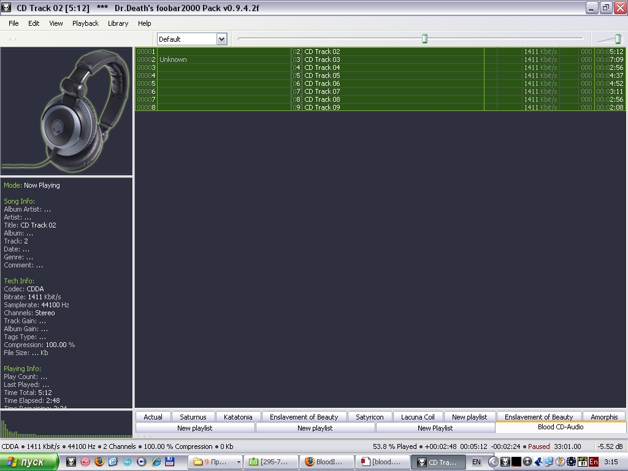This screenshot has width=628, height=471.
Task: Switch to the Lacuna Coil playlist tab
Action: (418, 417)
